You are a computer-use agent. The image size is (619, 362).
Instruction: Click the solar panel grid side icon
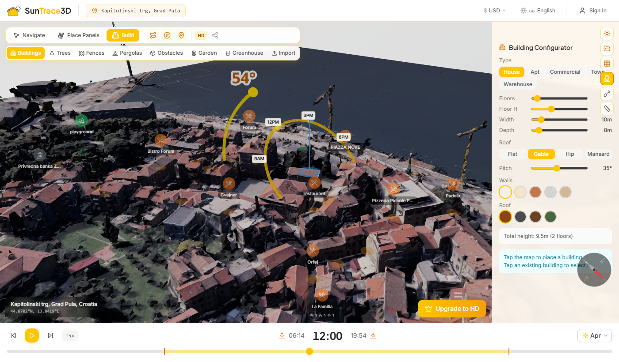click(x=607, y=64)
